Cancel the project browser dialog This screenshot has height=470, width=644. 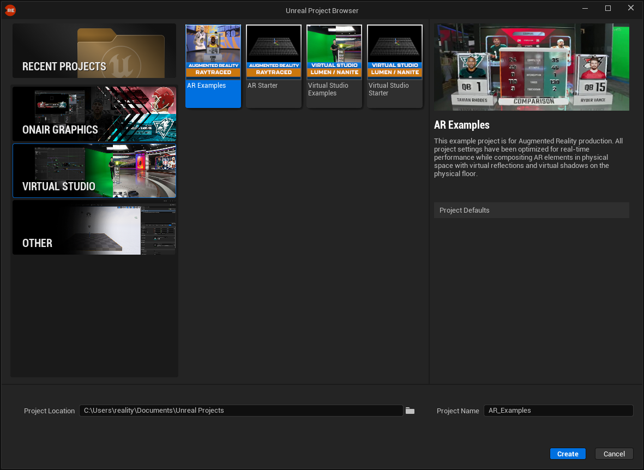click(x=614, y=454)
